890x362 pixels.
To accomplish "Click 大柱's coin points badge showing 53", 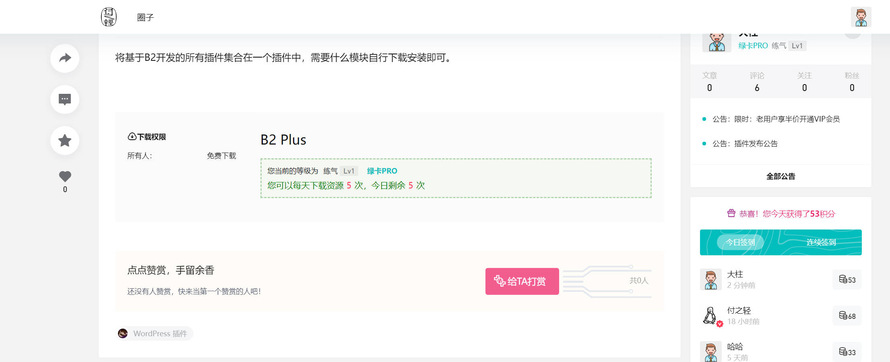I will click(x=847, y=279).
